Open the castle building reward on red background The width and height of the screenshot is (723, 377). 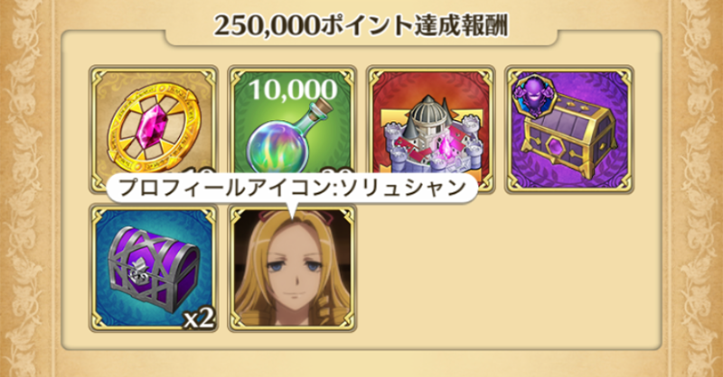click(x=431, y=129)
